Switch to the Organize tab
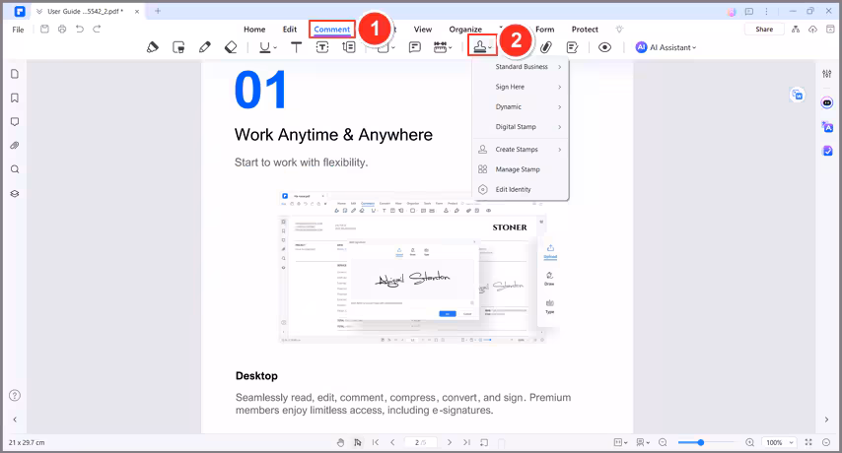 pos(465,30)
